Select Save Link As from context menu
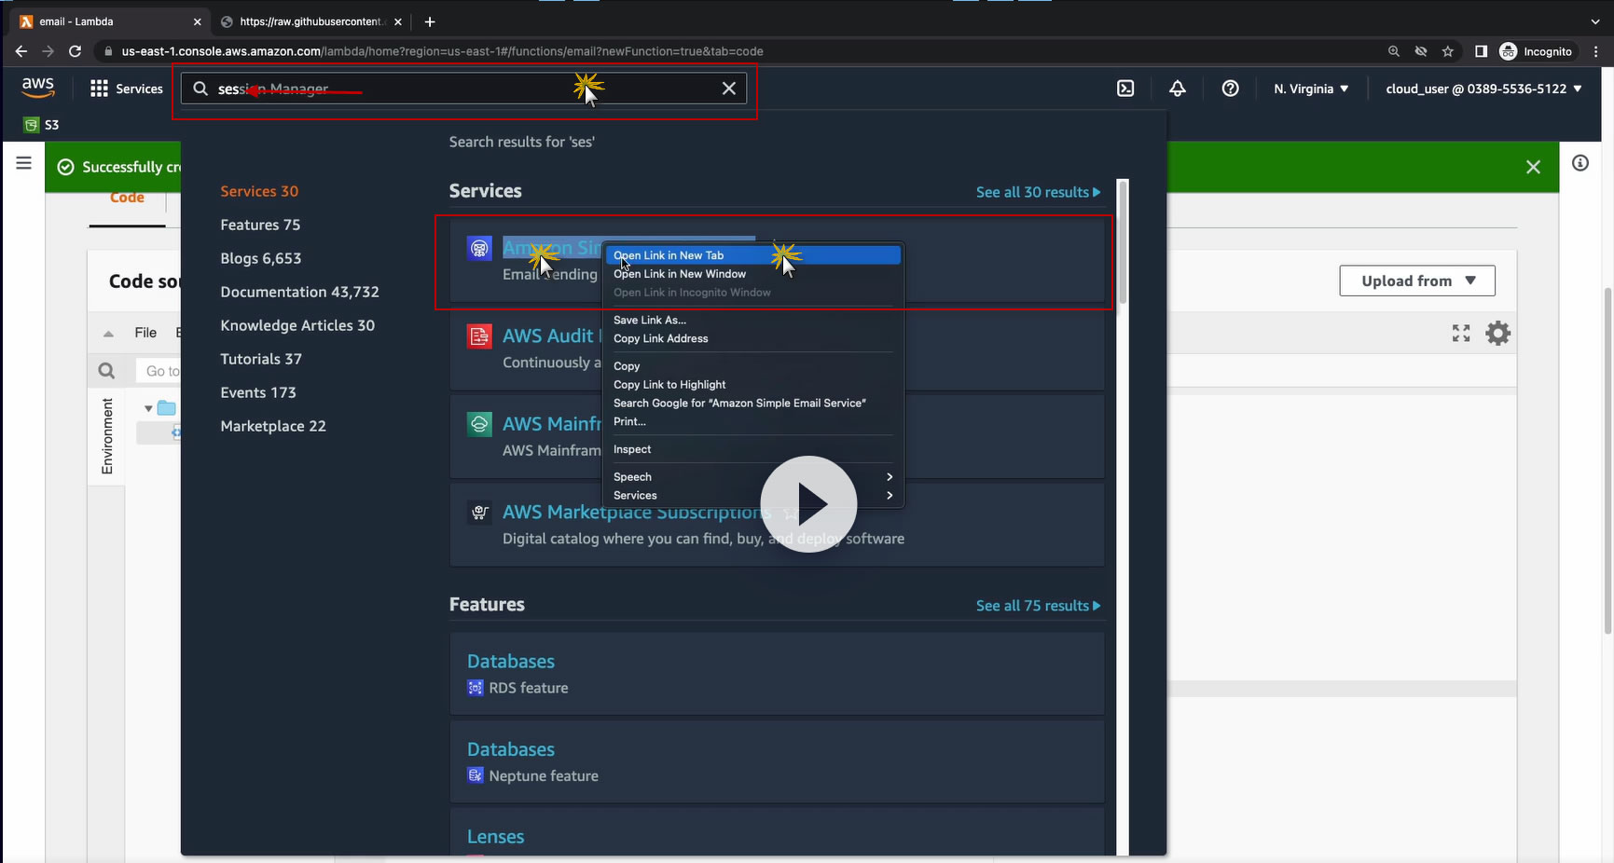The height and width of the screenshot is (863, 1614). (x=753, y=321)
